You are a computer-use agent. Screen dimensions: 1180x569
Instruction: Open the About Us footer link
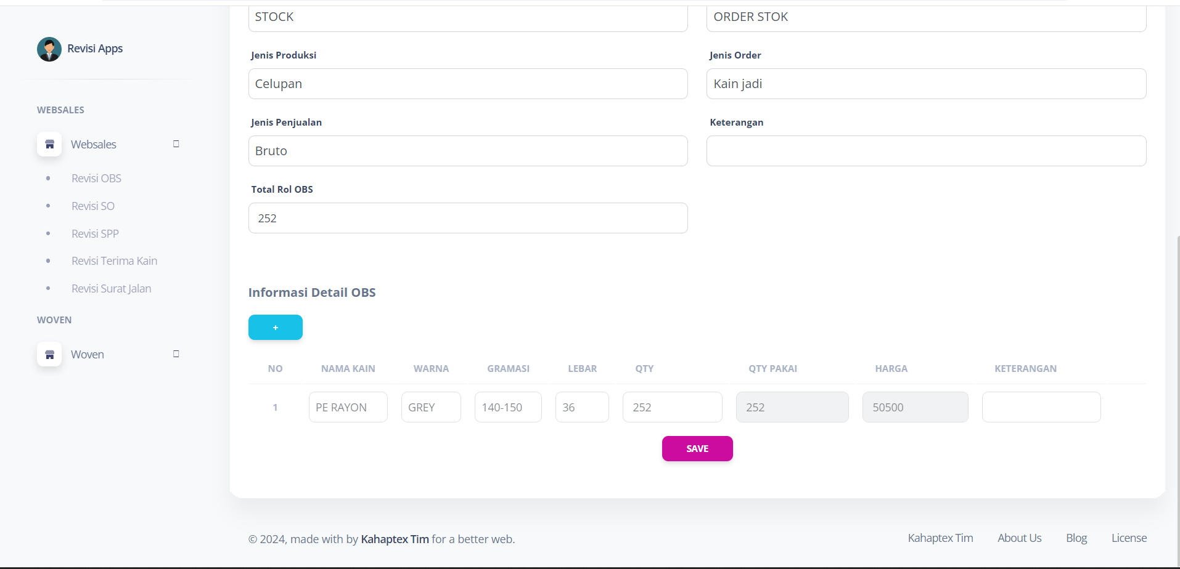click(x=1019, y=538)
